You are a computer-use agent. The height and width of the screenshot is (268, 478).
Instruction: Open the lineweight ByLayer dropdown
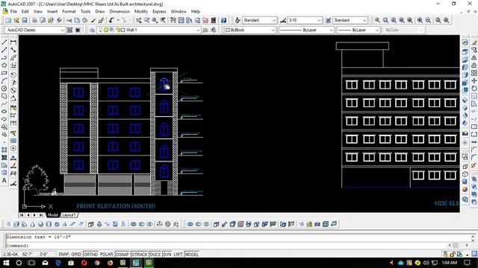tap(358, 30)
